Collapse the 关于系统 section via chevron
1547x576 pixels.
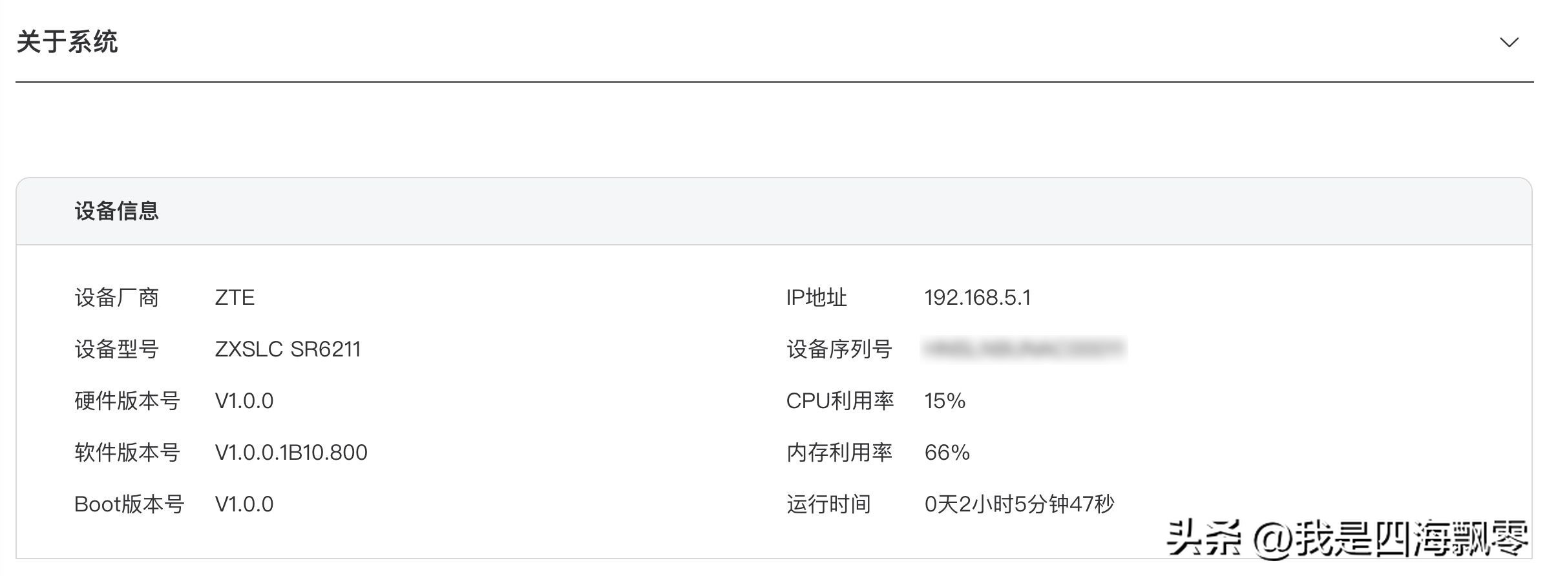coord(1511,41)
